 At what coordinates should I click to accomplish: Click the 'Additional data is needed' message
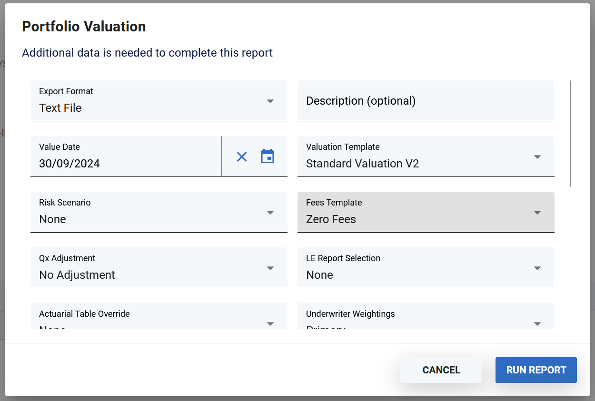[147, 53]
